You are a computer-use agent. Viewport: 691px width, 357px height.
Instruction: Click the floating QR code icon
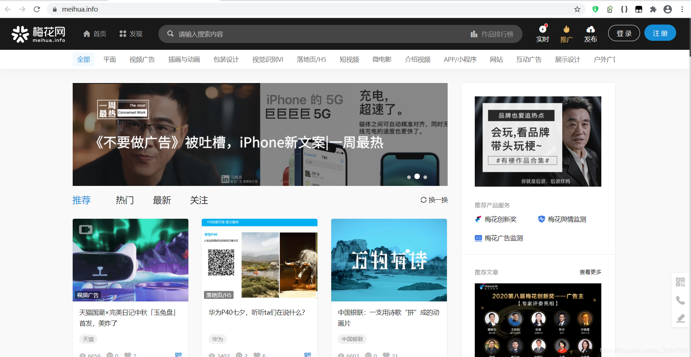[x=681, y=282]
